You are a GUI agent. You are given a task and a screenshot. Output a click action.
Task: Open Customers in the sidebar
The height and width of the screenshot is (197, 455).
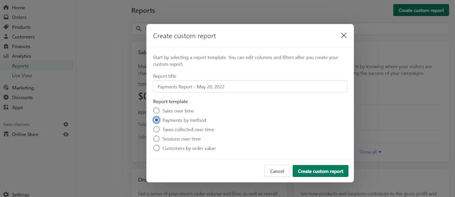point(23,37)
